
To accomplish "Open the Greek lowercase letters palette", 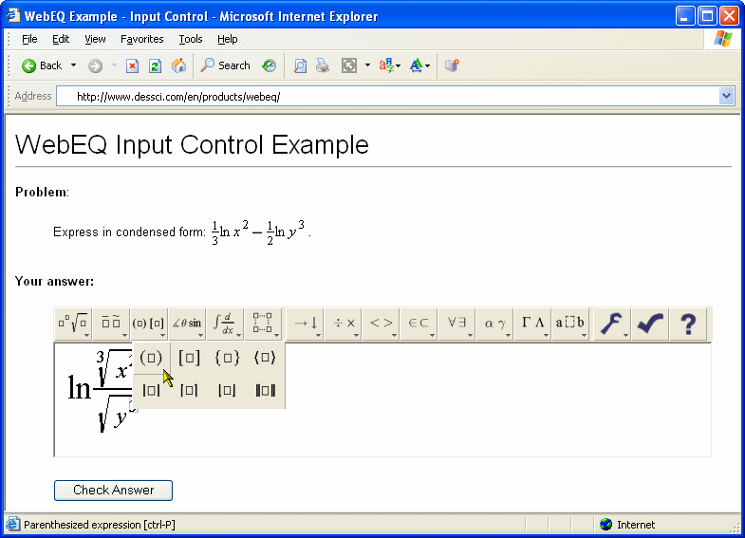I will 494,324.
